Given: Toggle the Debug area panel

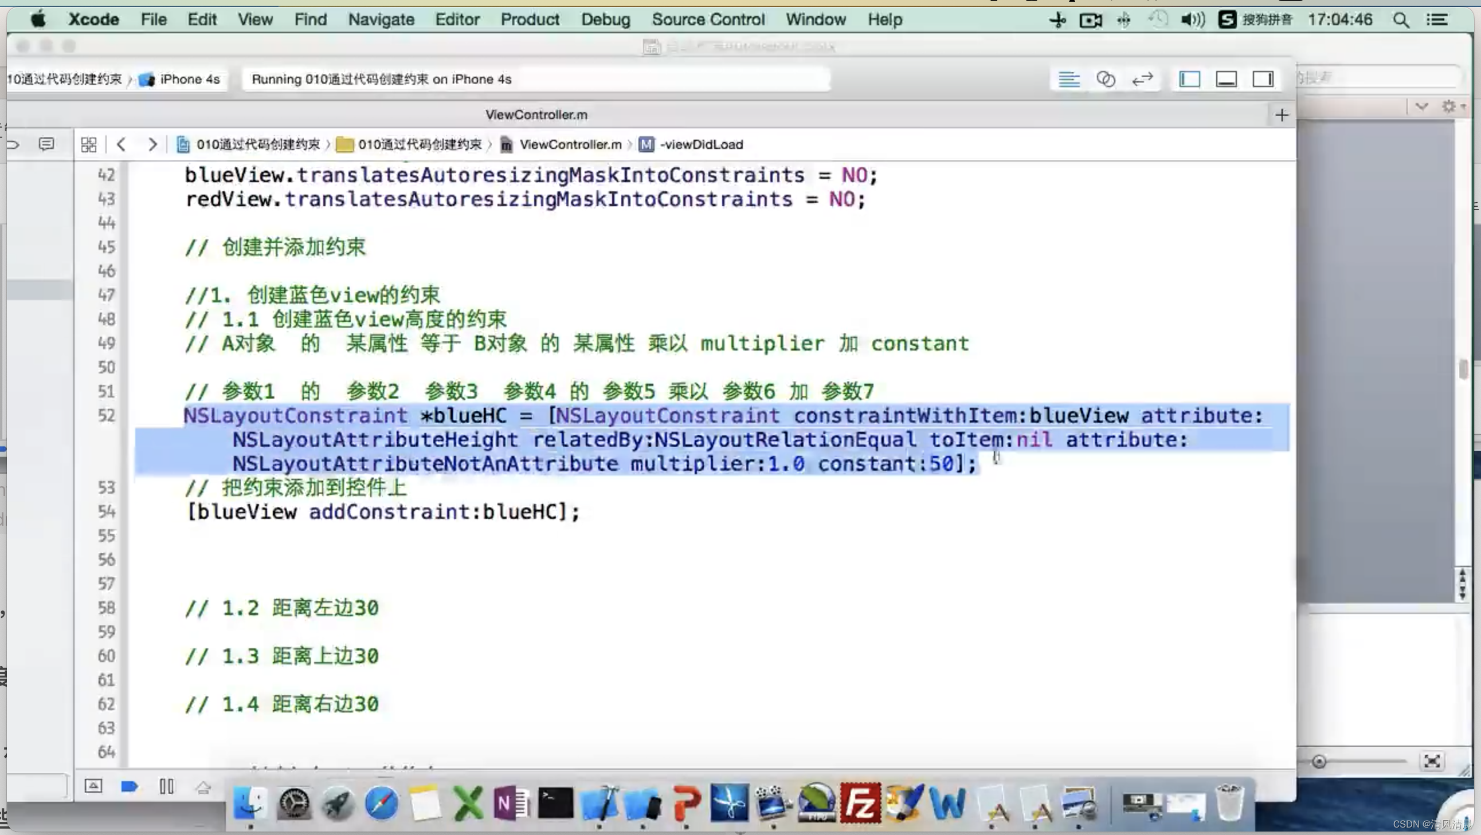Looking at the screenshot, I should tap(1227, 78).
